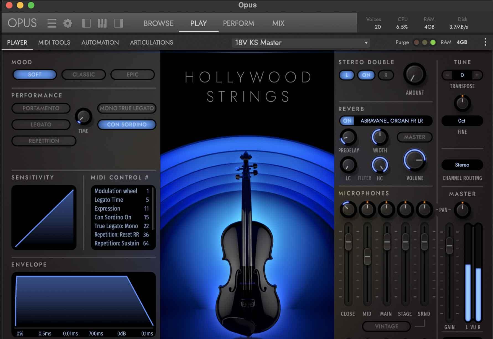Toggle Stereo Double ON button
Image resolution: width=493 pixels, height=339 pixels.
click(x=366, y=75)
